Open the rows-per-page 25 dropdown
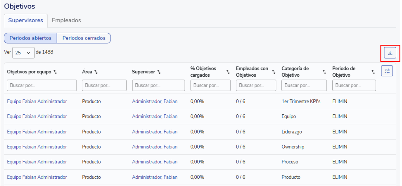The image size is (402, 186). 23,53
